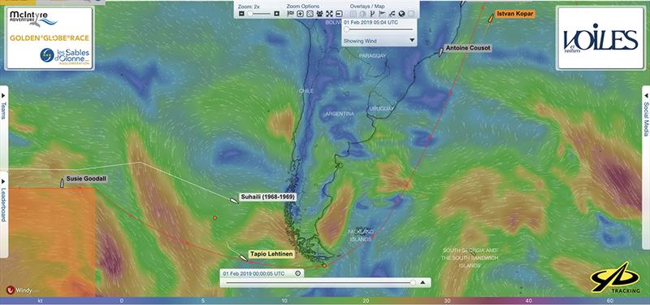The height and width of the screenshot is (305, 650).
Task: Click Istvan Kopar's orange boat marker
Action: (491, 17)
